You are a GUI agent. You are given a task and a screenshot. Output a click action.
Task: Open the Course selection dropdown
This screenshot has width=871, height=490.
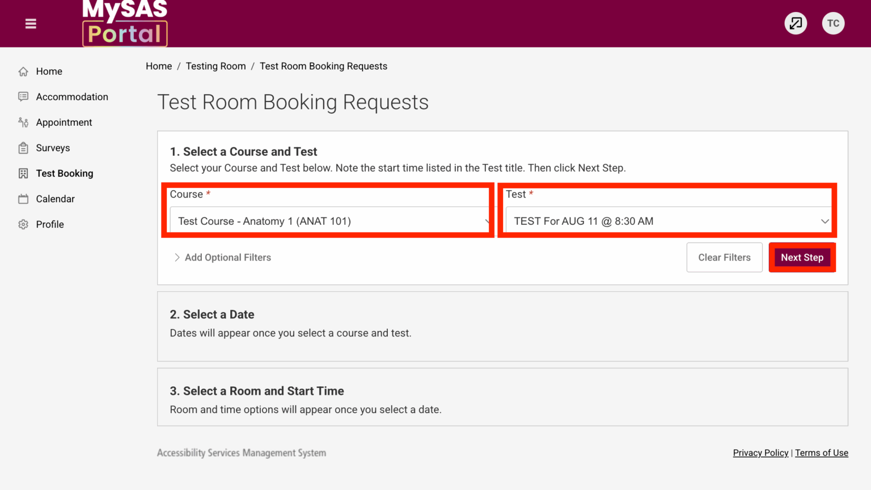[x=329, y=221]
